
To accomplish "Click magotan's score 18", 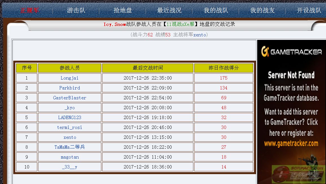I will [224, 157].
